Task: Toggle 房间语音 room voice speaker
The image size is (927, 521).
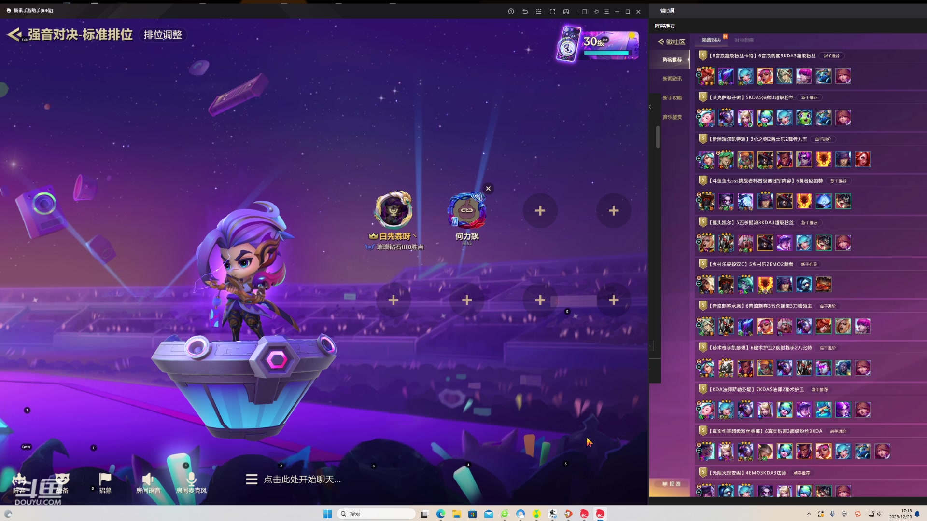Action: (x=148, y=483)
